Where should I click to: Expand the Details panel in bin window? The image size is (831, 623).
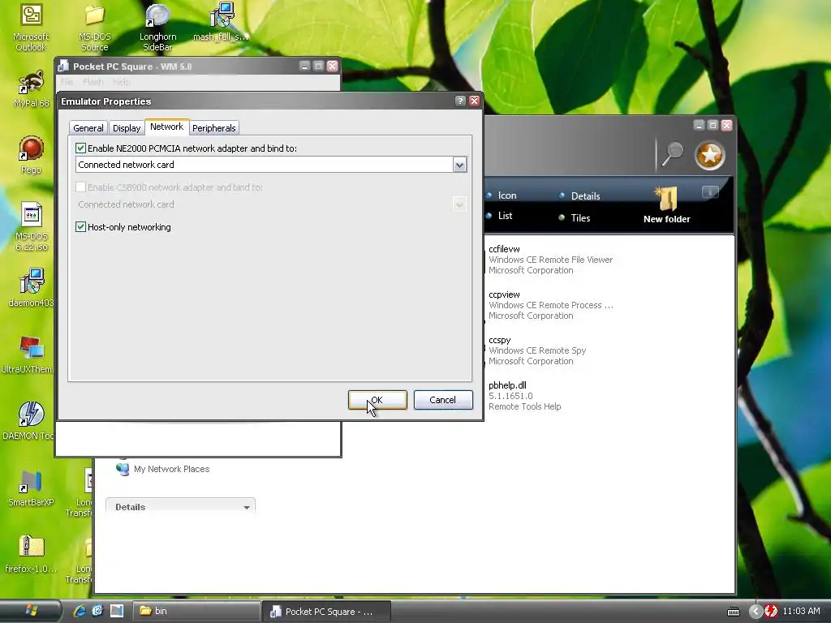coord(247,508)
